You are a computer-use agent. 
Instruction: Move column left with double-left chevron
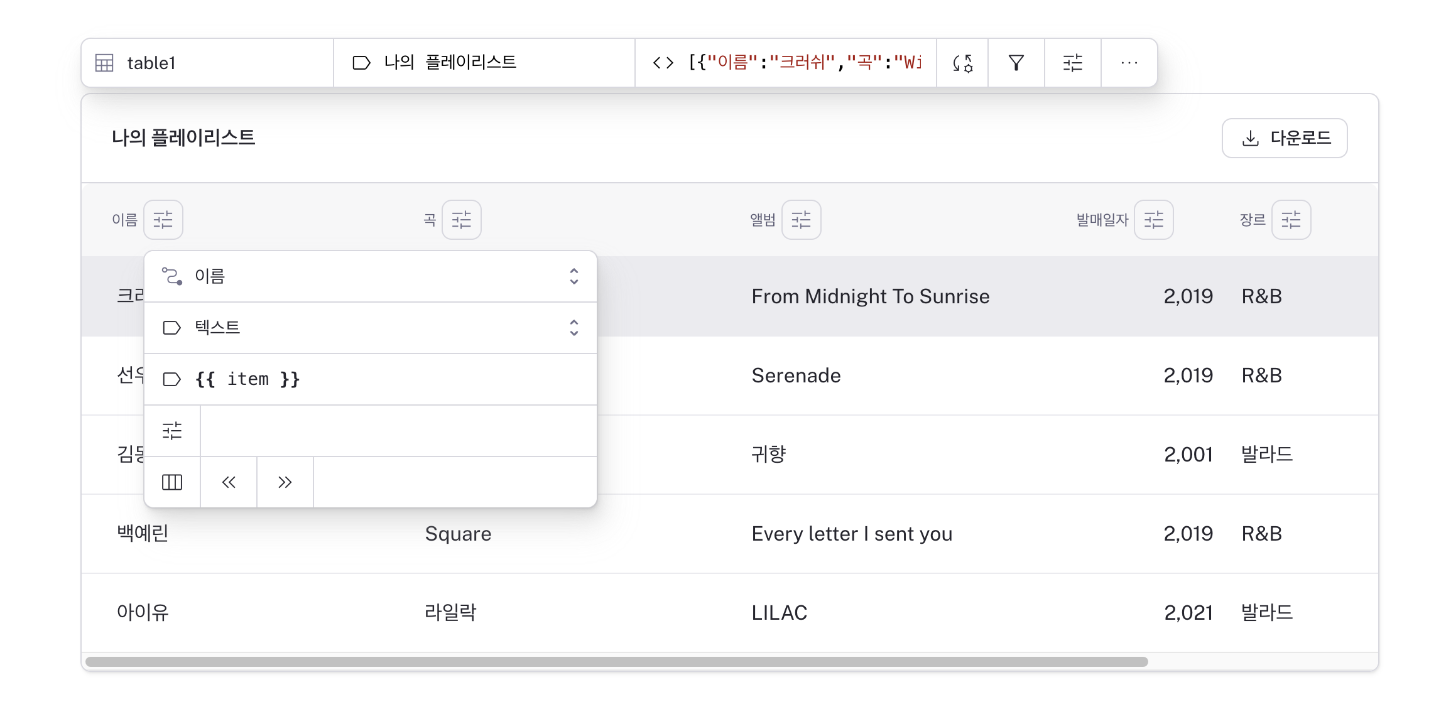229,482
